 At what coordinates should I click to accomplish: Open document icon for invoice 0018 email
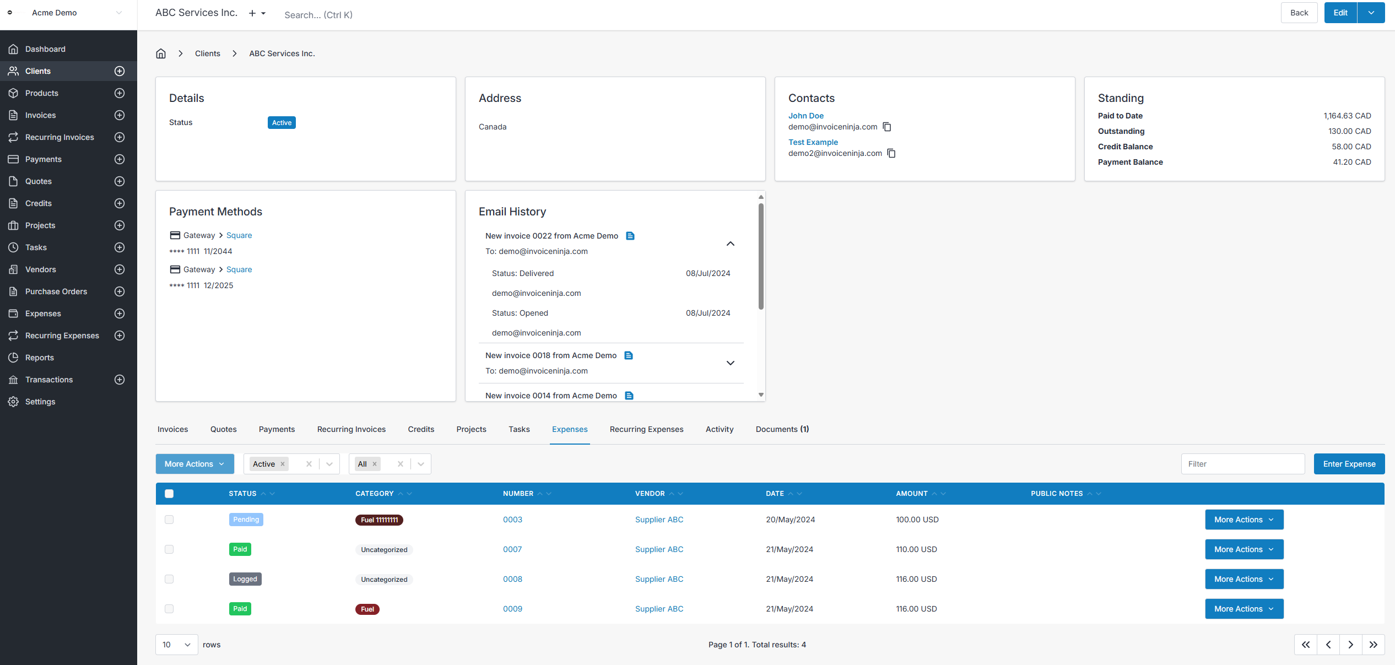tap(629, 355)
